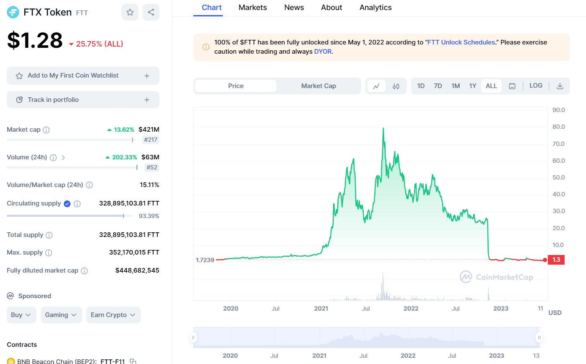Click the chart peak near 80
586x364 pixels.
point(383,128)
